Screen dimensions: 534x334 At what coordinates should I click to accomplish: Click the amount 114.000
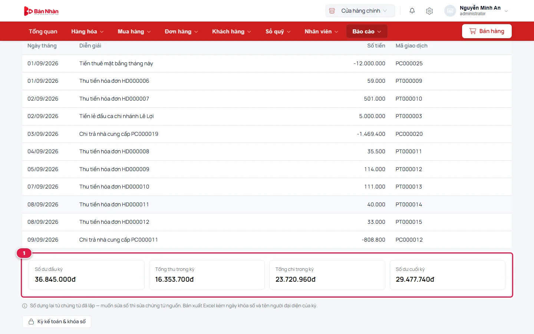pos(375,169)
